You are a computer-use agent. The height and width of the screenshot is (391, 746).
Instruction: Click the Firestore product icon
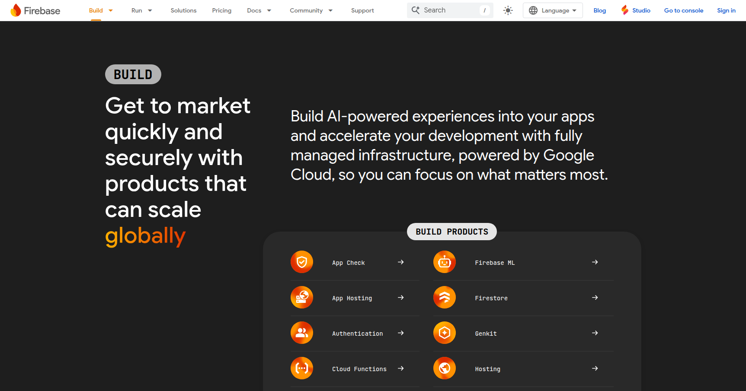(444, 297)
